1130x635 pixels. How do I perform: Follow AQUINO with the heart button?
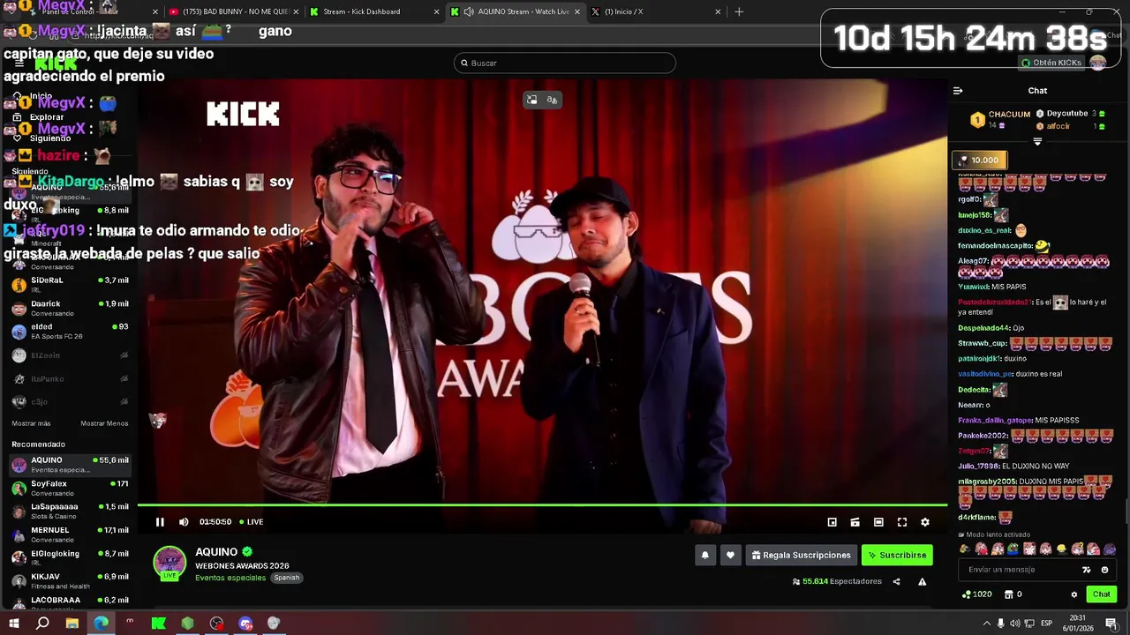pos(730,555)
